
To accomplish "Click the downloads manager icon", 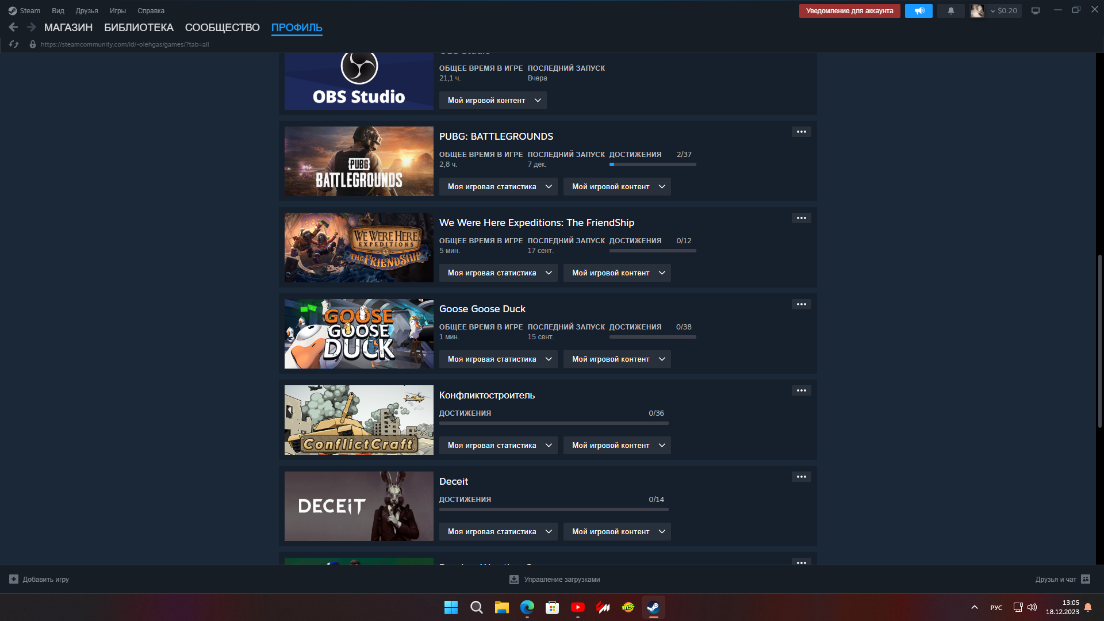I will point(514,580).
